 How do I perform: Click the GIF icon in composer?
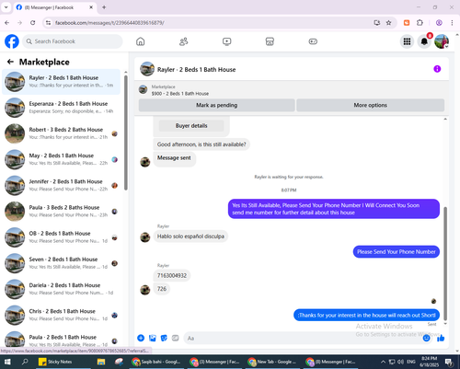click(175, 338)
